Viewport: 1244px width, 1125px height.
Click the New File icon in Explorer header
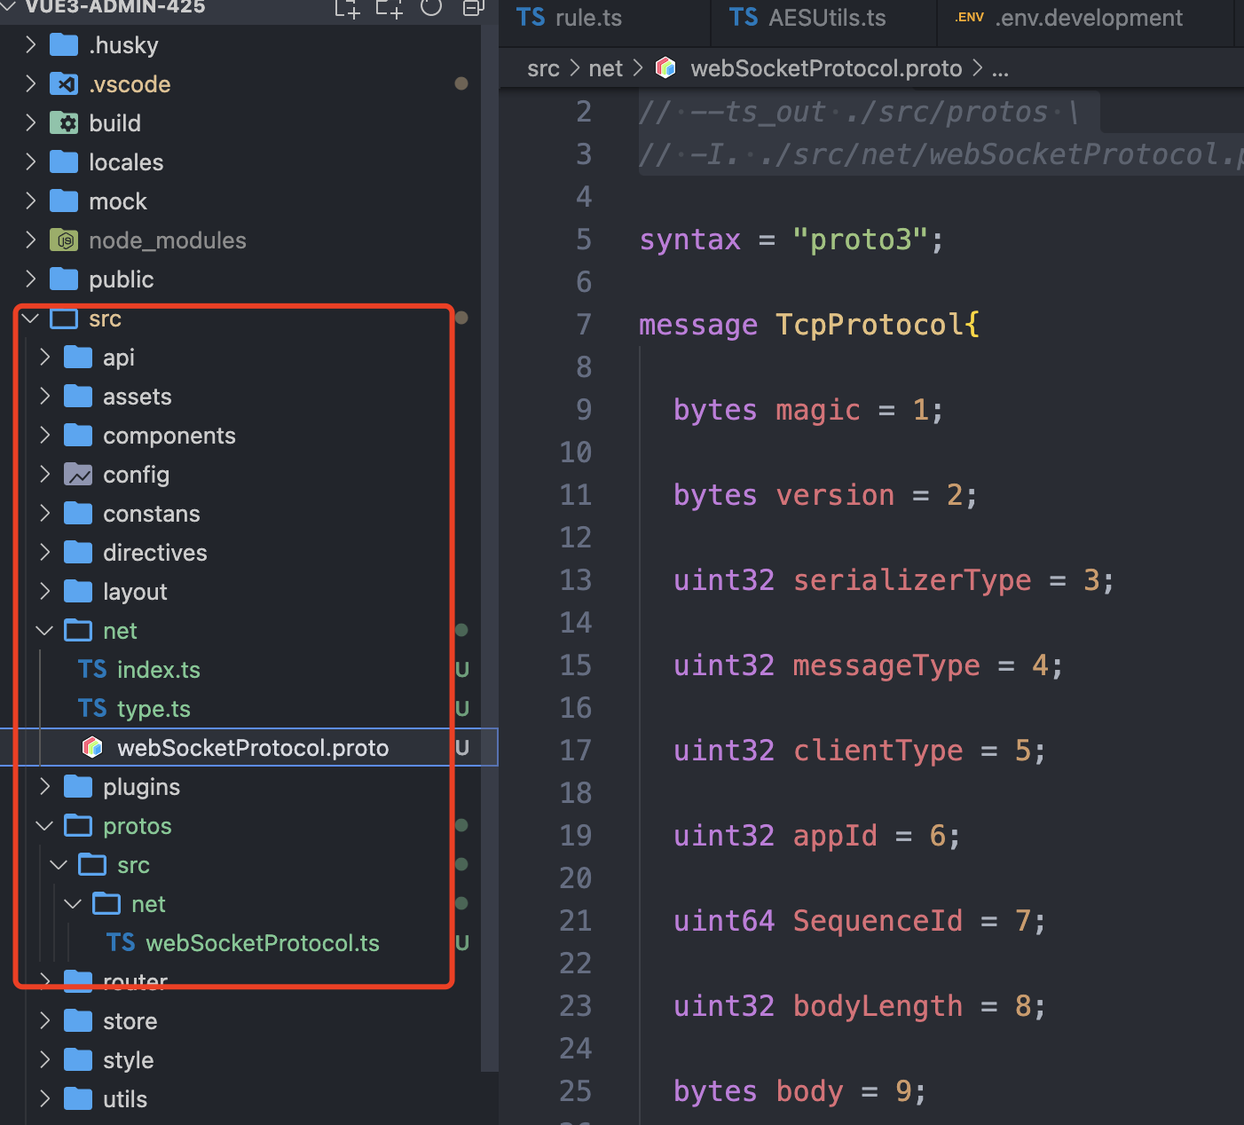coord(347,8)
